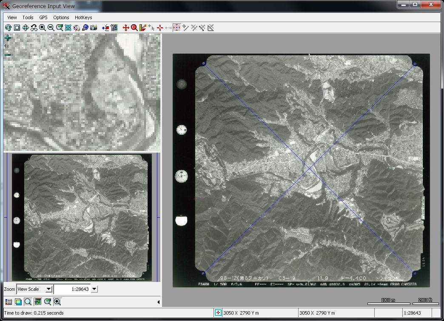Open the HotKeys menu
This screenshot has height=321, width=444.
tap(83, 17)
